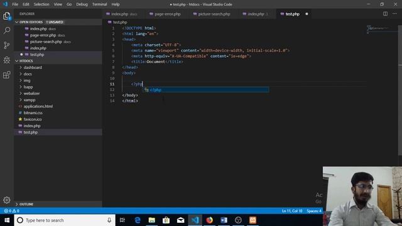The width and height of the screenshot is (402, 226).
Task: Open the View menu
Action: [58, 4]
